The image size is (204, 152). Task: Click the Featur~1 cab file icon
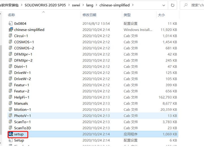(x=10, y=85)
